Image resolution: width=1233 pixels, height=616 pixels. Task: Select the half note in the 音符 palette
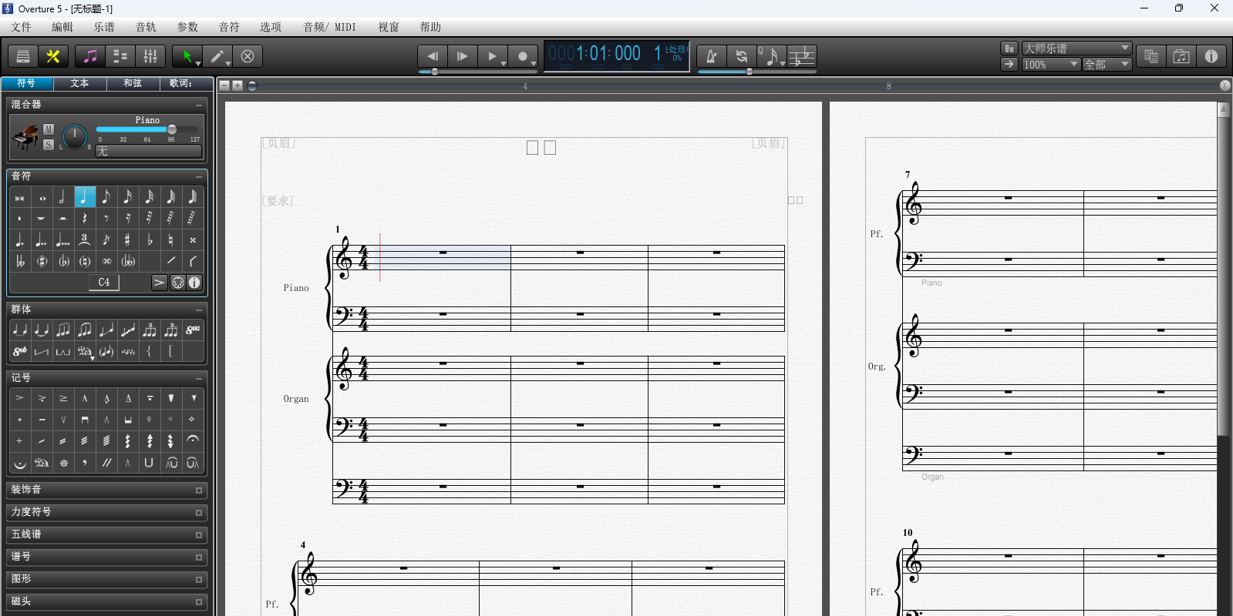point(63,197)
